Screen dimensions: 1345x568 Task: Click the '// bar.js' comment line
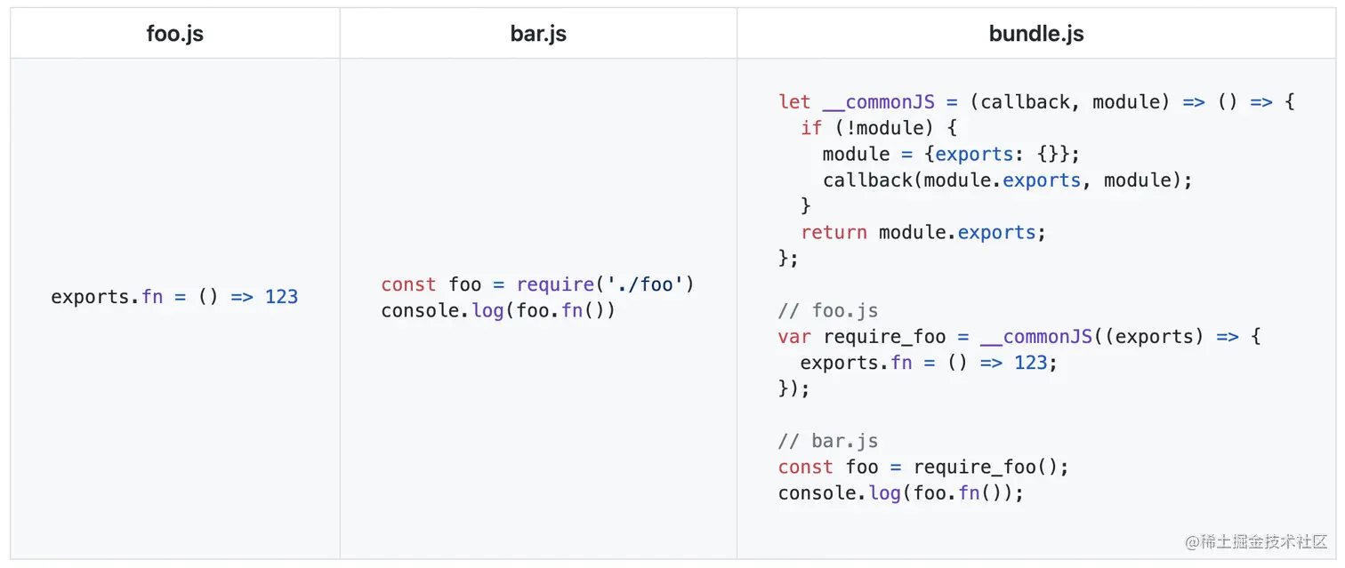[x=828, y=441]
